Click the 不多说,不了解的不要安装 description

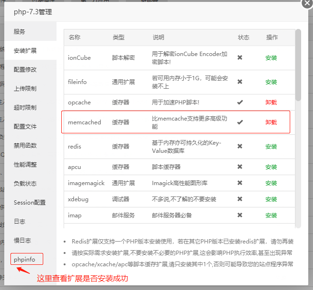coord(184,199)
